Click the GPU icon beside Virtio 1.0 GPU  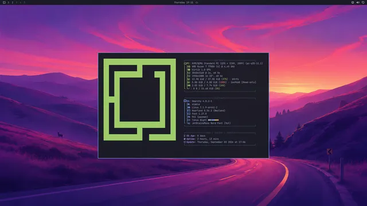pyautogui.click(x=189, y=70)
